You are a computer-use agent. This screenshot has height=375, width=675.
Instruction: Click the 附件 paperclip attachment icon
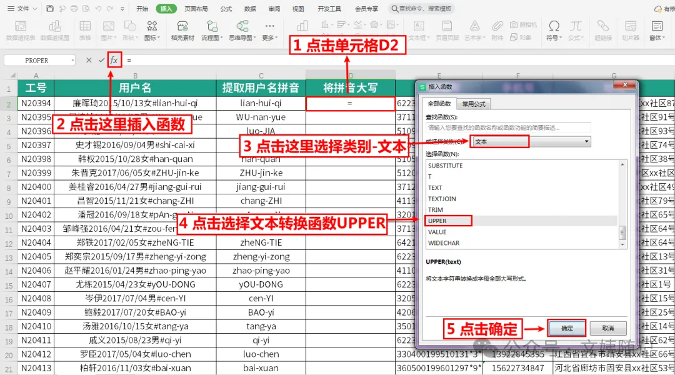click(497, 30)
